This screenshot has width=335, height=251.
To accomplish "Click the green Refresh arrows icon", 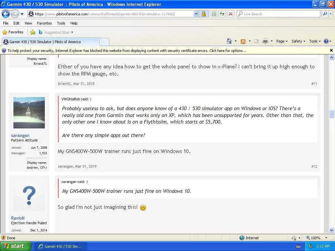I will (x=222, y=14).
